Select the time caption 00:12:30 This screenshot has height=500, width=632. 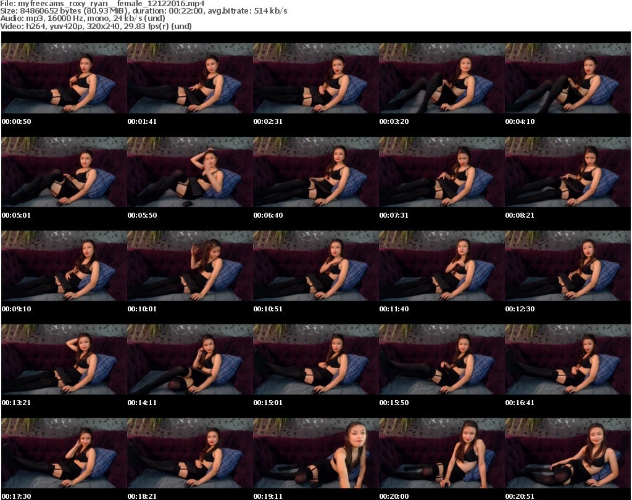(x=520, y=309)
